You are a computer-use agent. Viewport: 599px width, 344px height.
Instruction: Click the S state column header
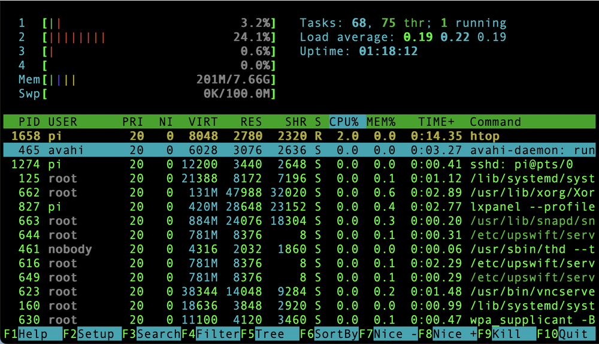[318, 122]
